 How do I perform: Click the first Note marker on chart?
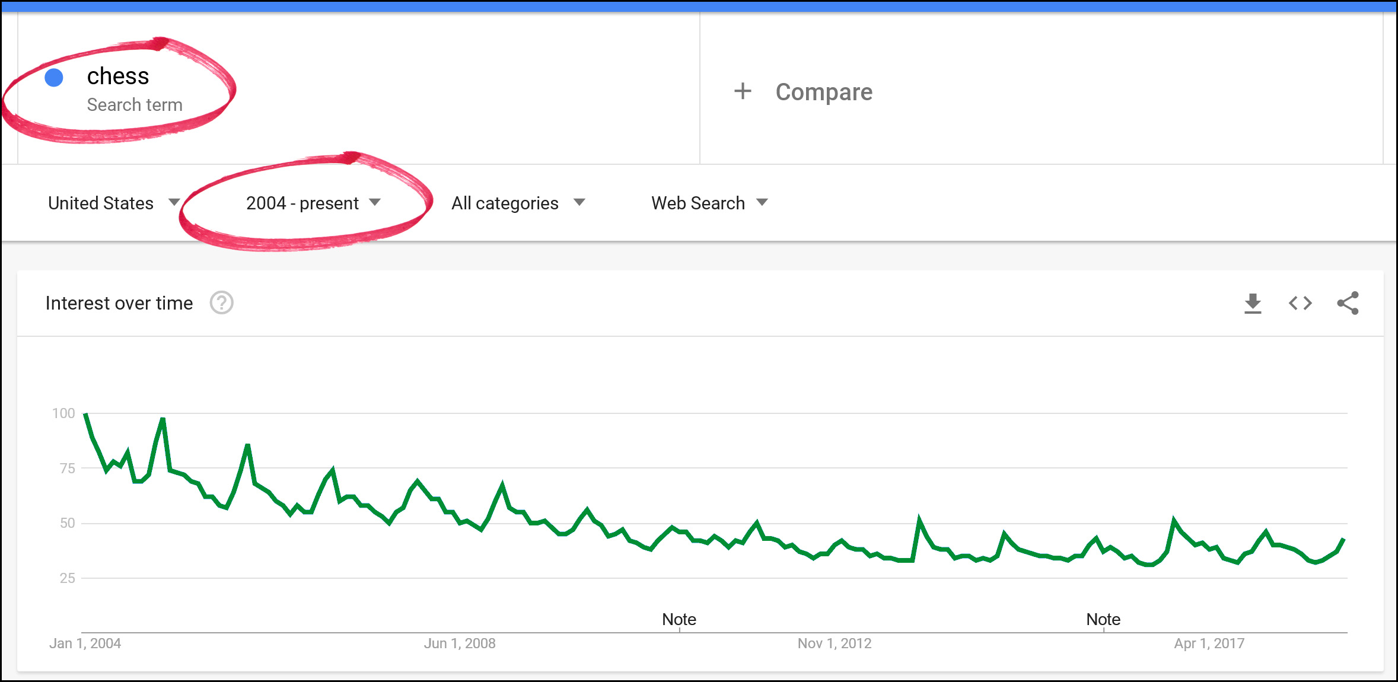679,620
